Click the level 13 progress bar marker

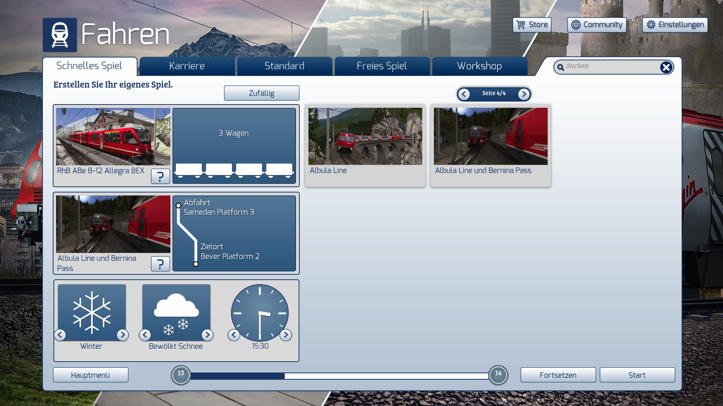pos(181,375)
